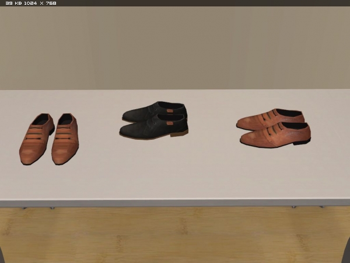Pick the black pair of shoes

(x=154, y=120)
